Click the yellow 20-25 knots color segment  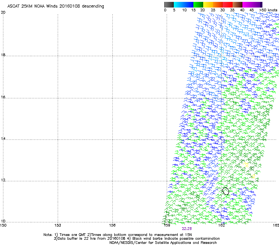[x=208, y=5]
